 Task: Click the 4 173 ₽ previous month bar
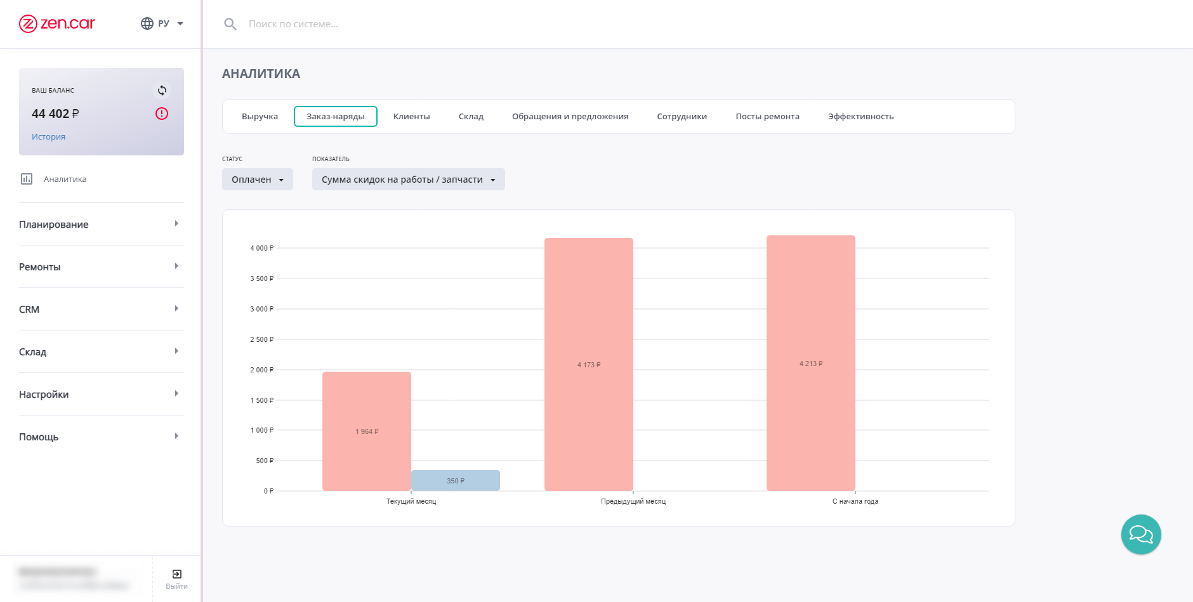(x=589, y=364)
